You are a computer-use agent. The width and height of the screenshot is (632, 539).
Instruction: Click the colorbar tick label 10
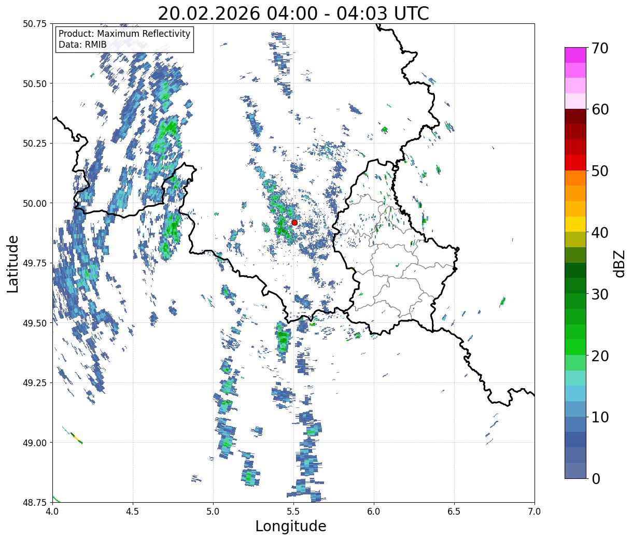point(600,417)
